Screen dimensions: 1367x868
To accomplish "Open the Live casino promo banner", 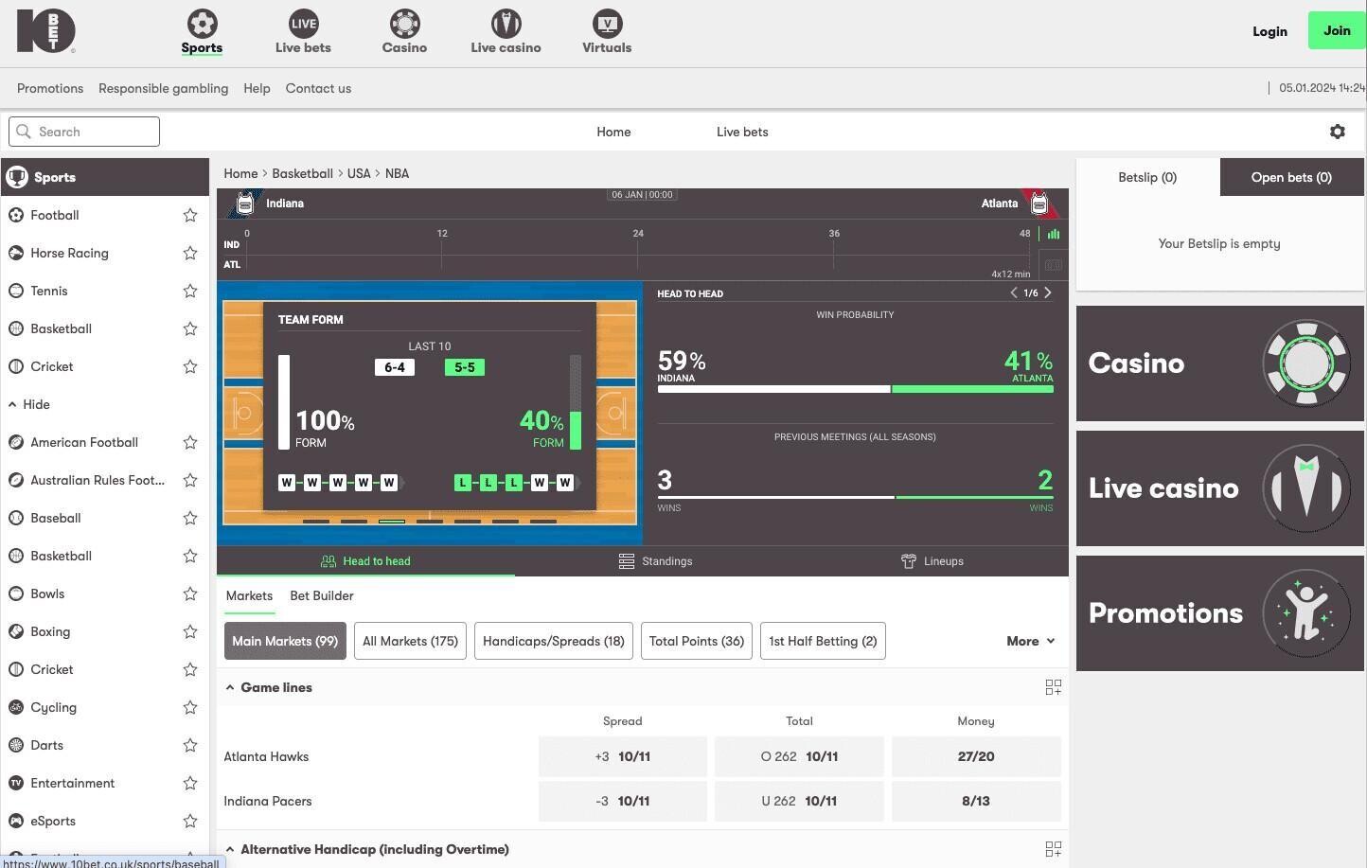I will coord(1220,488).
